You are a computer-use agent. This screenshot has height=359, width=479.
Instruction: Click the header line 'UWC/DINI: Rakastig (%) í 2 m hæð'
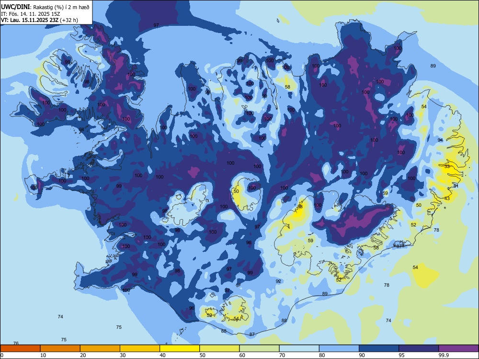[x=45, y=7]
